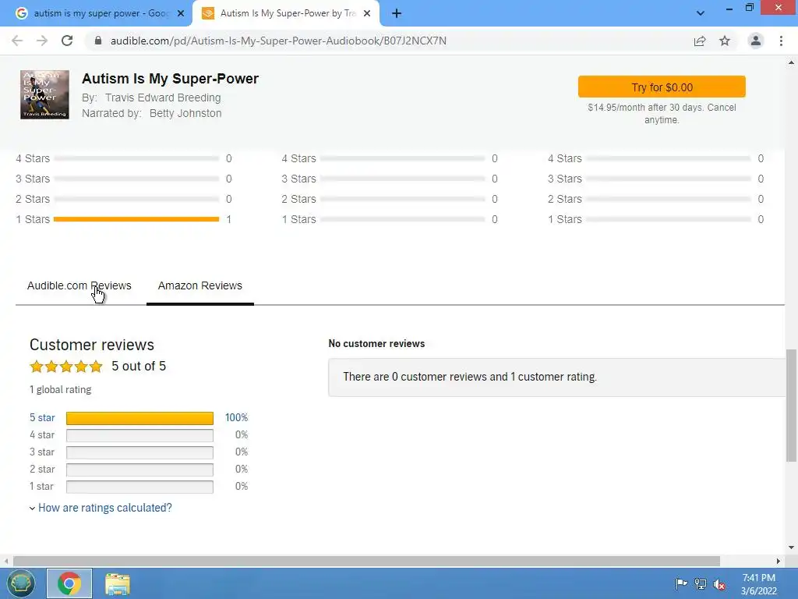This screenshot has width=798, height=599.
Task: Click the horizontal scrollbar thumb
Action: click(x=366, y=561)
